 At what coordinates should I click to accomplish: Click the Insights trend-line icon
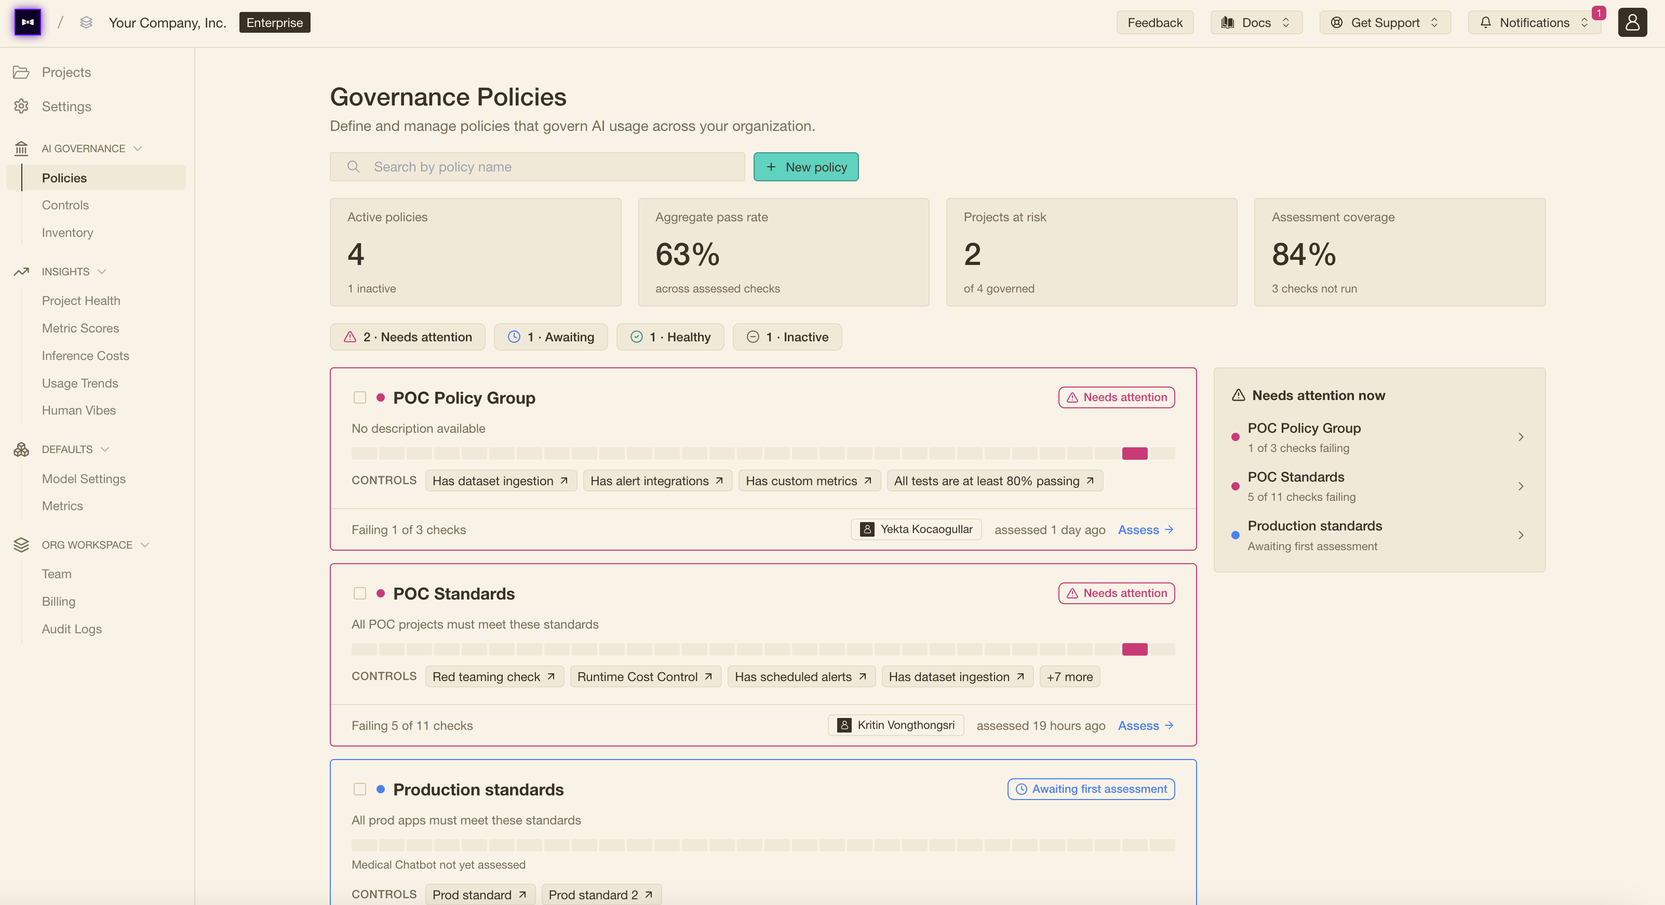click(x=21, y=272)
